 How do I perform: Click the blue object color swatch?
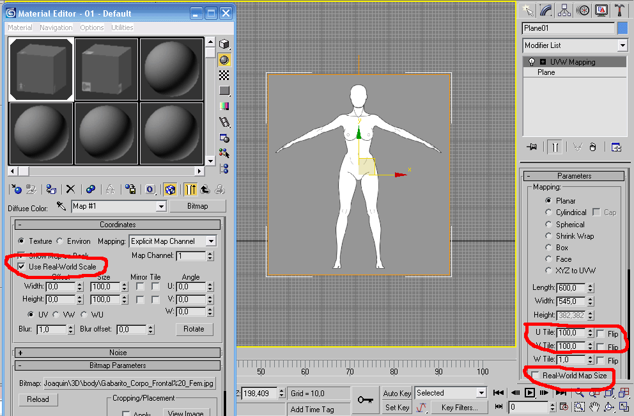pos(622,28)
